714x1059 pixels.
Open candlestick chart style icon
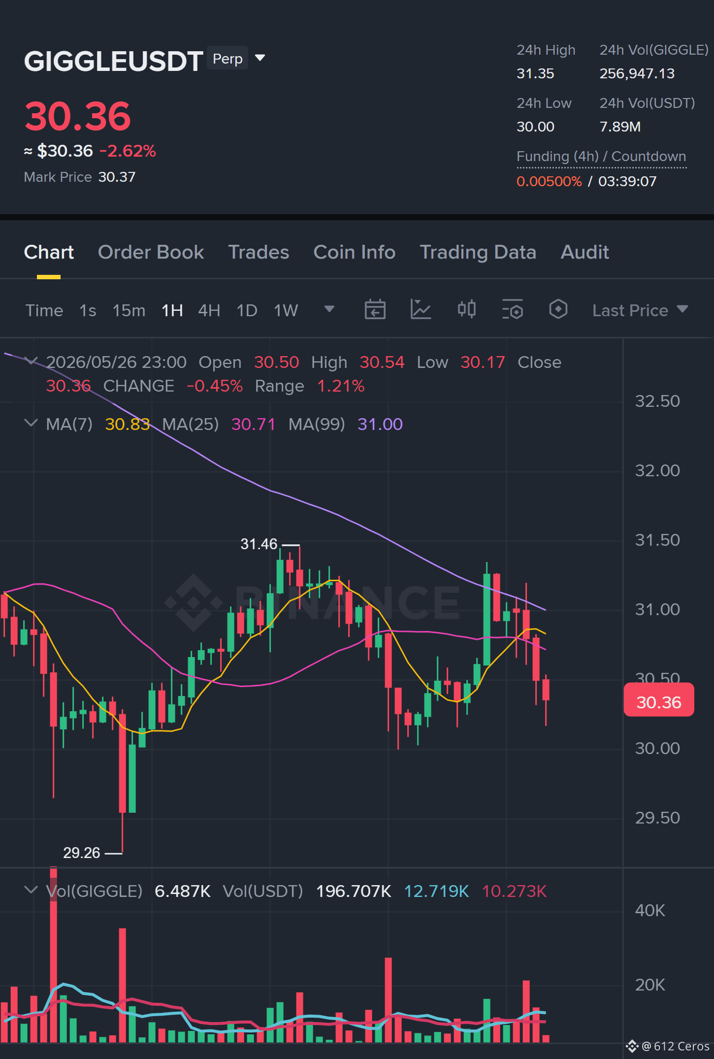(x=466, y=310)
